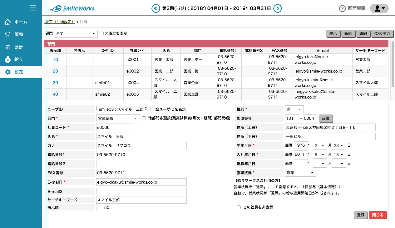The height and width of the screenshot is (228, 395).
Task: Click the E-mail1 input field
Action: [x=141, y=182]
